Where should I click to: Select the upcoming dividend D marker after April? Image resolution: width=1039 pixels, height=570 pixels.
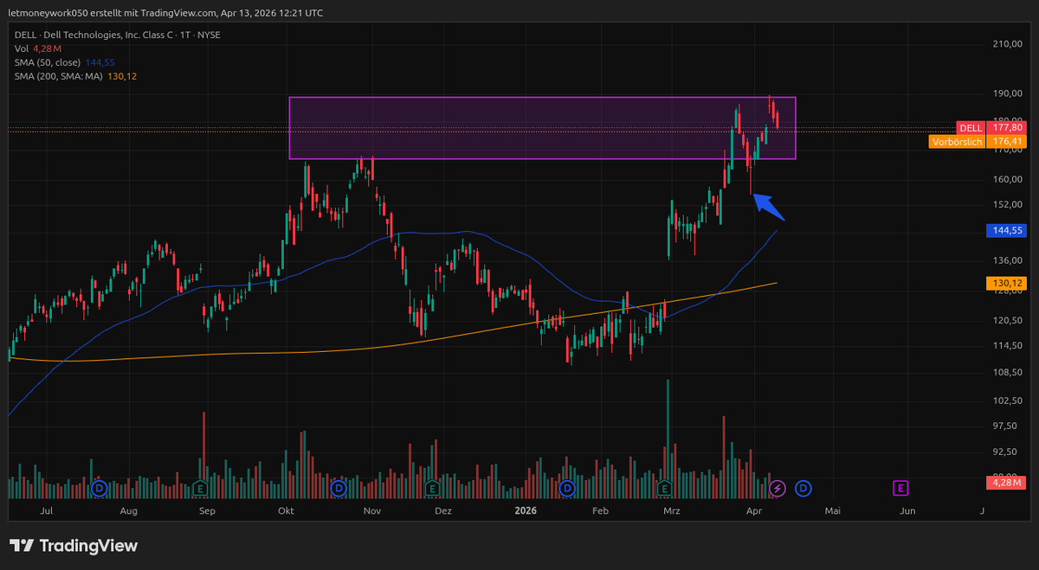(x=803, y=489)
